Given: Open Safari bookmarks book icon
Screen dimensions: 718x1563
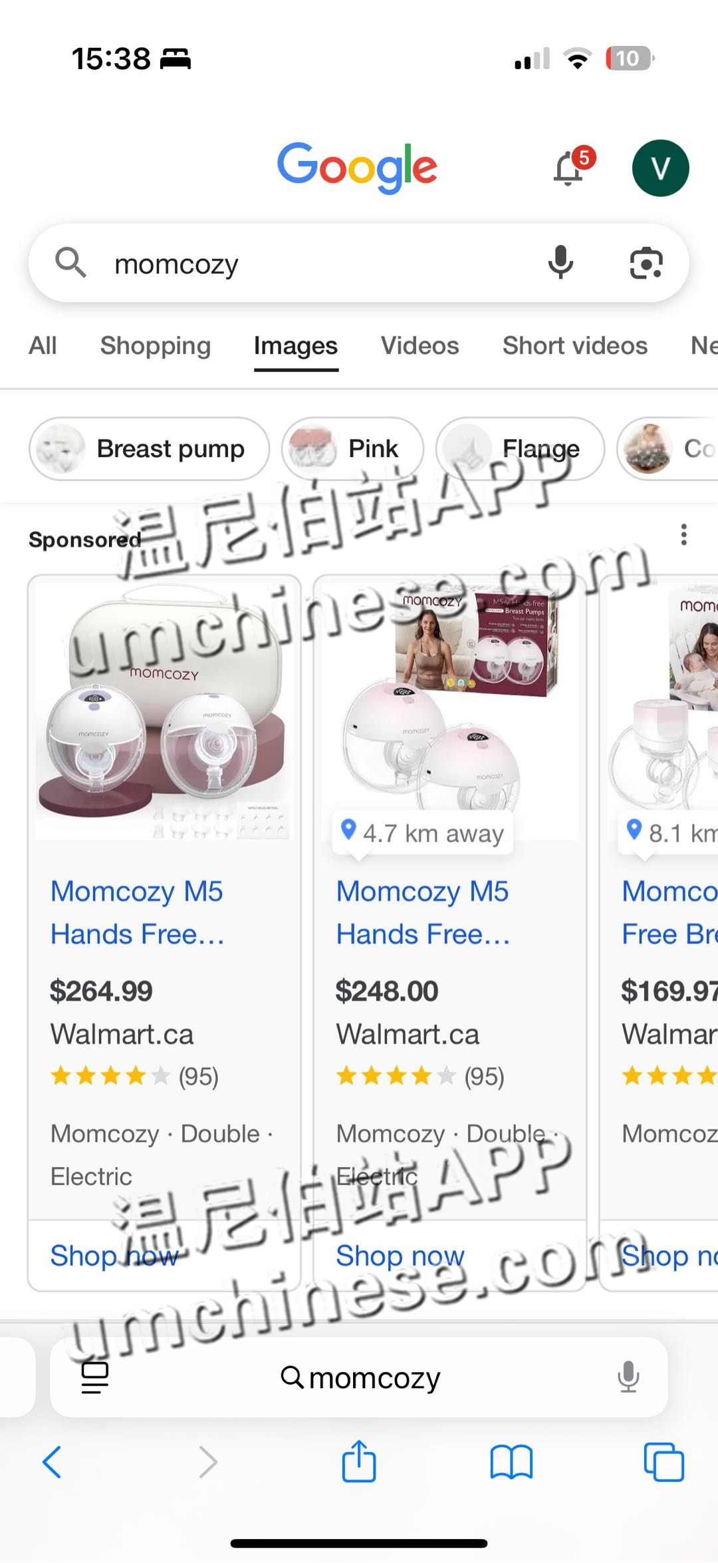Looking at the screenshot, I should (511, 1463).
